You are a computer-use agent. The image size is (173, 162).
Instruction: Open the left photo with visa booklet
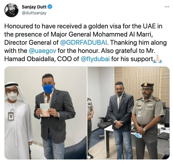pos(46,113)
